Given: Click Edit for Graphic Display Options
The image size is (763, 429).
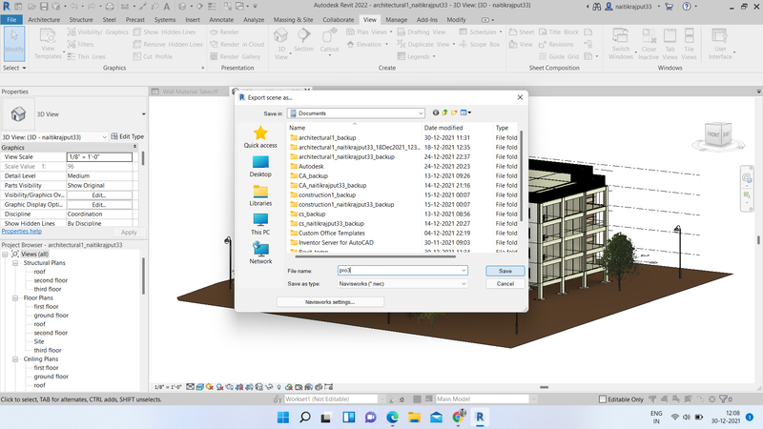Looking at the screenshot, I should [99, 205].
